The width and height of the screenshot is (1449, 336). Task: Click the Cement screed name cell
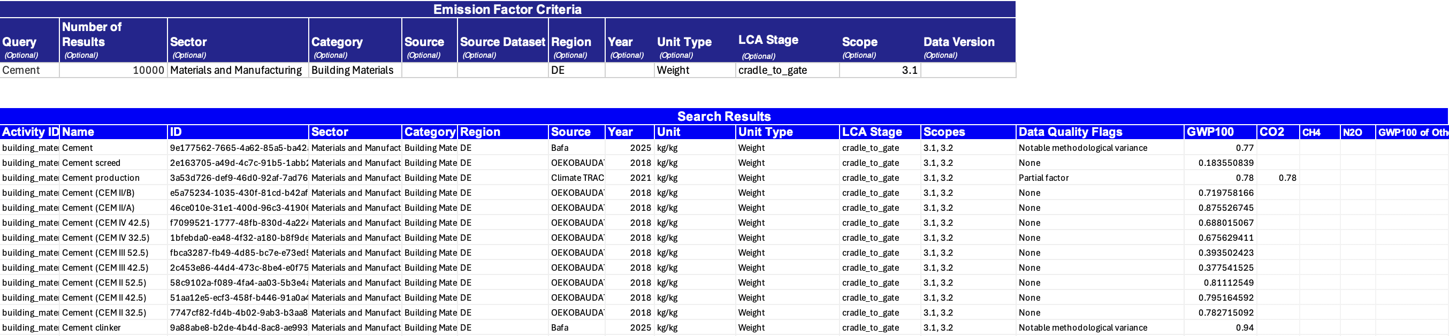click(x=113, y=163)
